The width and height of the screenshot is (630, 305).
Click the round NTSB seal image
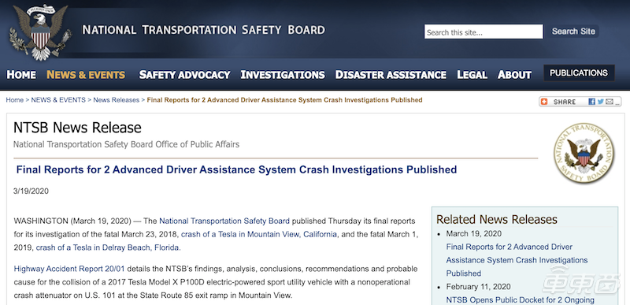[584, 153]
